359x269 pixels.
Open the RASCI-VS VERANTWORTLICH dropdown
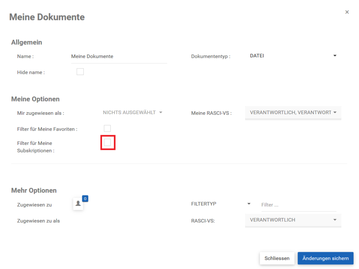293,220
